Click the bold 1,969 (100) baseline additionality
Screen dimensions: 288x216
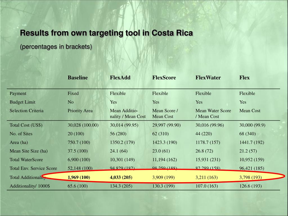[79, 177]
